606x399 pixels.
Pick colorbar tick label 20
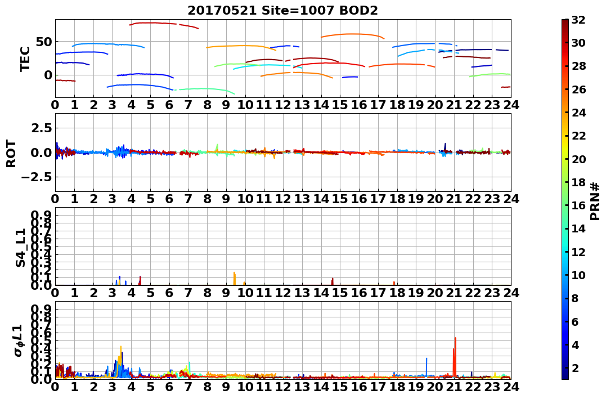[578, 159]
